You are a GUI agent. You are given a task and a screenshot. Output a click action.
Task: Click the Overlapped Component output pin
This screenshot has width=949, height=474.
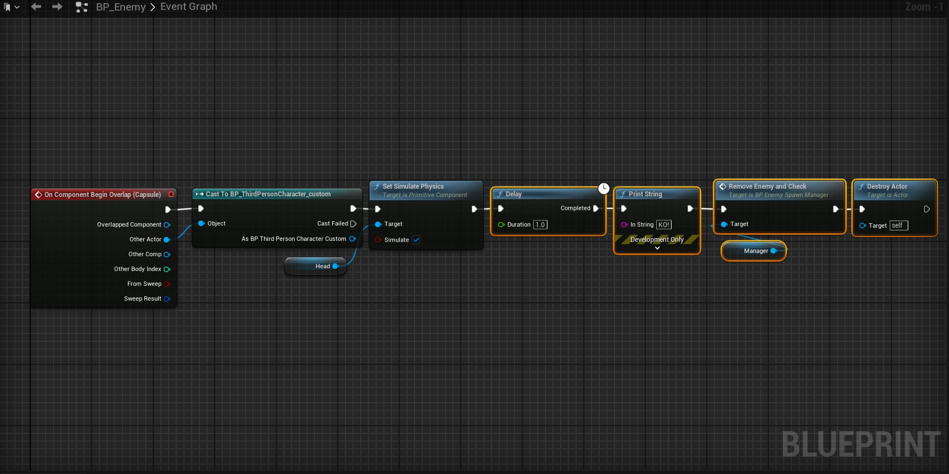coord(167,225)
